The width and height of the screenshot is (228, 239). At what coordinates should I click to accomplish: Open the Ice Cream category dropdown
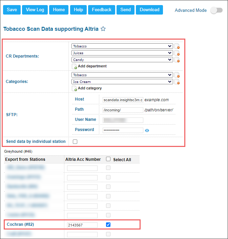point(122,82)
